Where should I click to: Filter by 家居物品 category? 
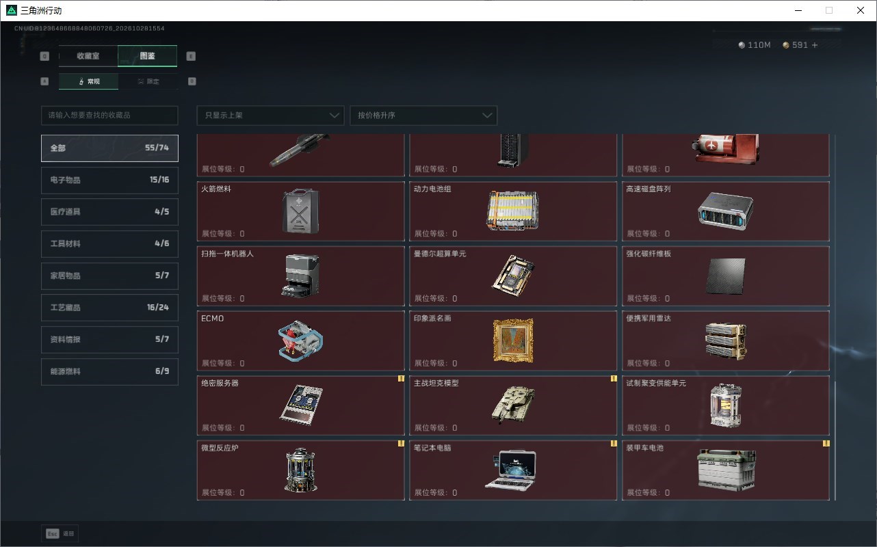click(x=109, y=276)
